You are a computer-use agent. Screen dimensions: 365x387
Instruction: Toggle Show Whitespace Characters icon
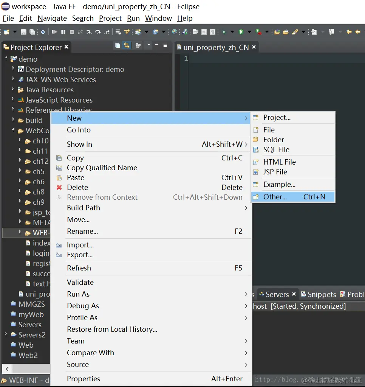tap(213, 32)
